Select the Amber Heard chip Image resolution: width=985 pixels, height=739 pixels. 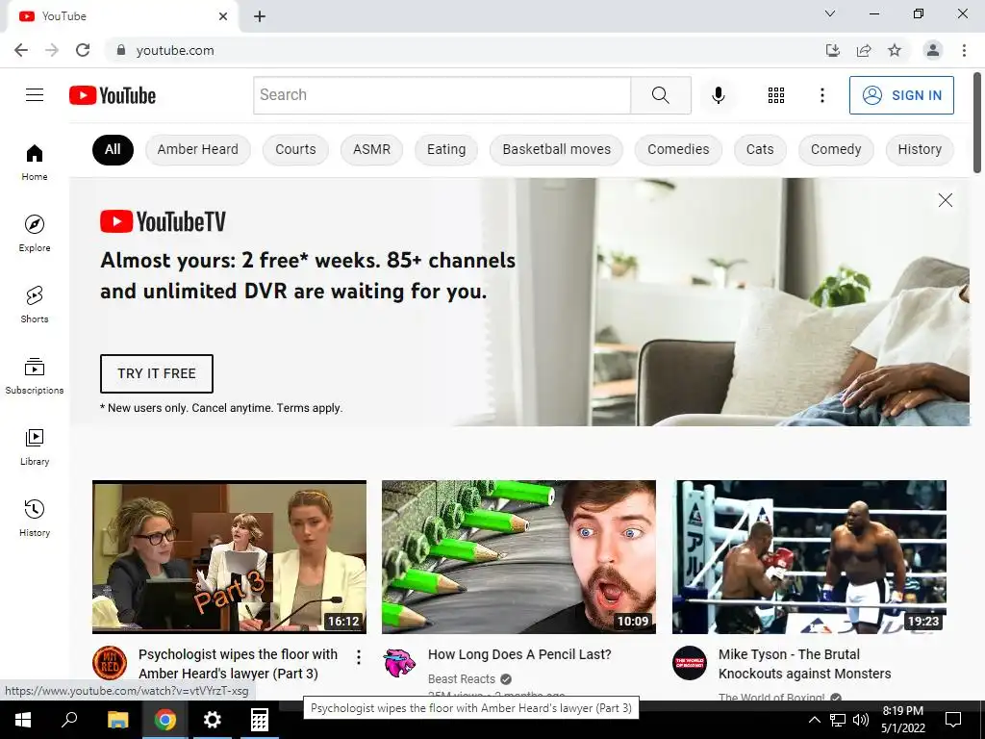[x=198, y=149]
